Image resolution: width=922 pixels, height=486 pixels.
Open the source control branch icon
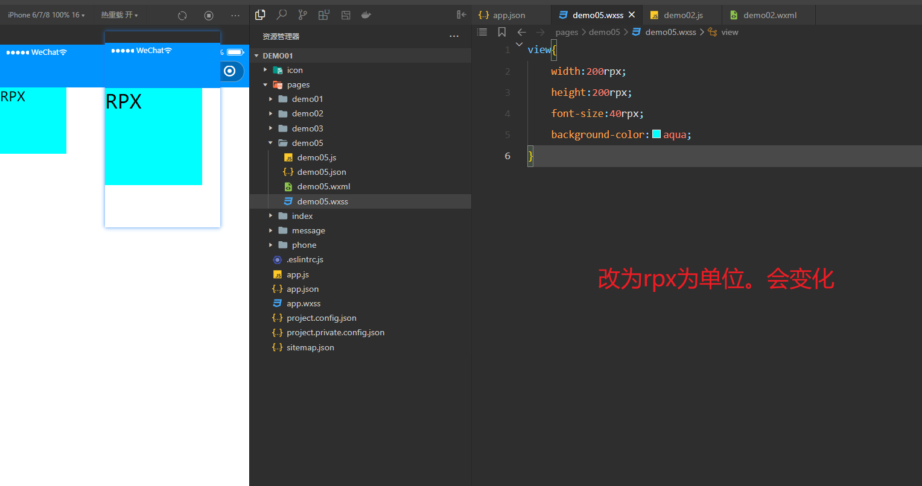click(x=302, y=15)
